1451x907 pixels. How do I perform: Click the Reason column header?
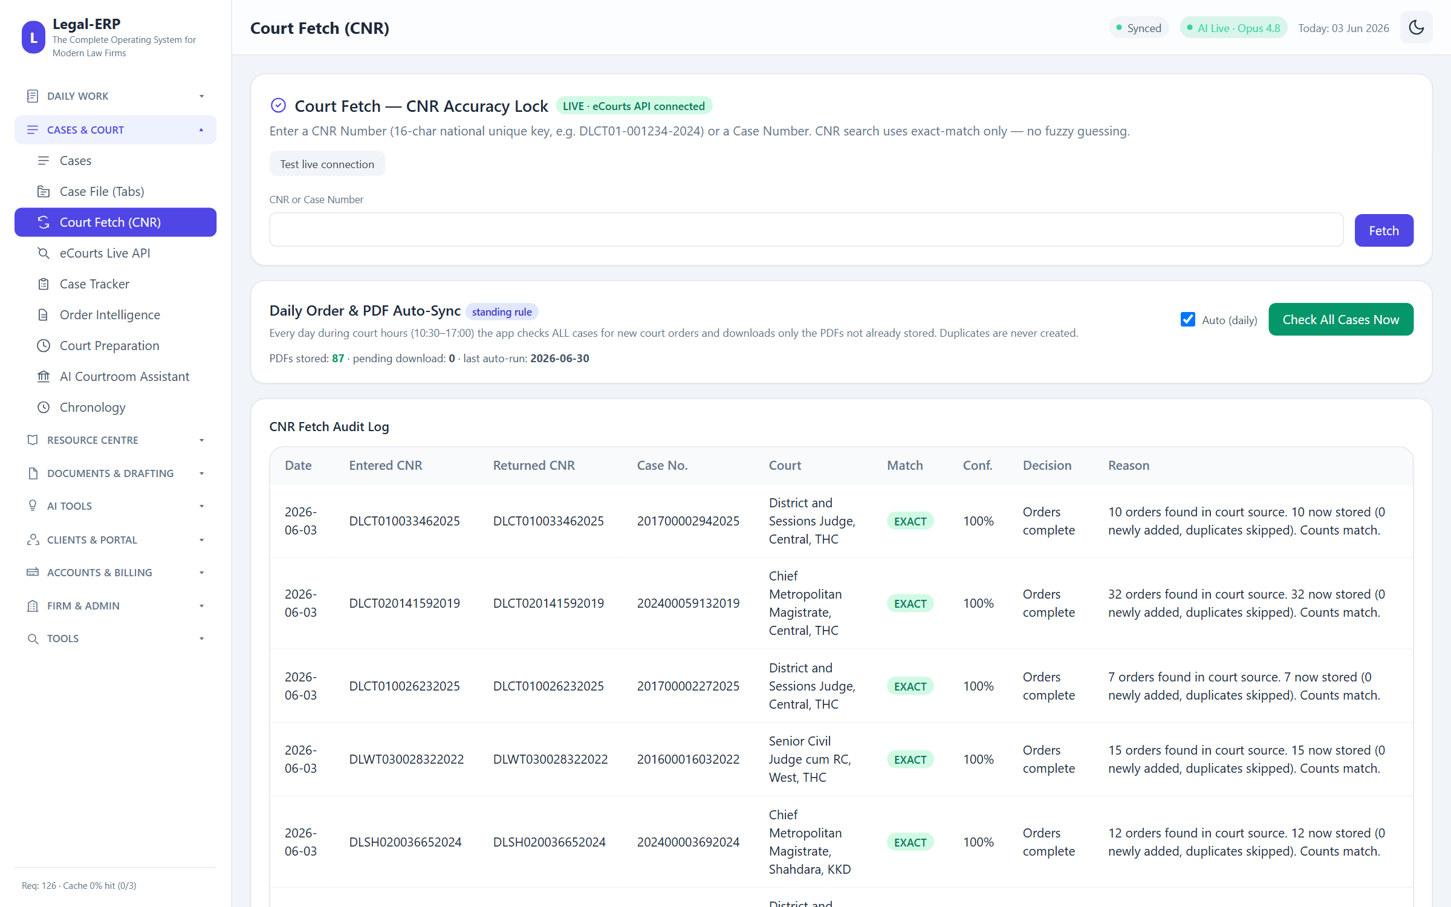tap(1128, 465)
